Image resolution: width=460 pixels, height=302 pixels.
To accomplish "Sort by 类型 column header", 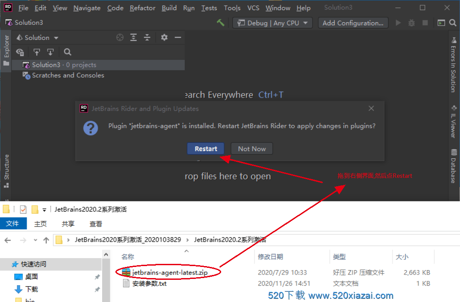I will [x=339, y=257].
